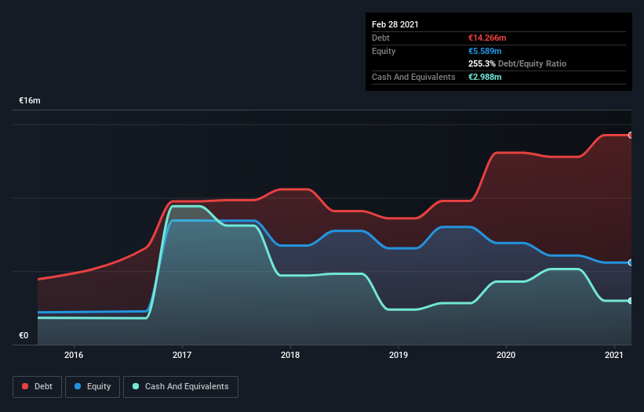Toggle Cash And Equivalents legend button
This screenshot has width=644, height=412.
pos(180,387)
